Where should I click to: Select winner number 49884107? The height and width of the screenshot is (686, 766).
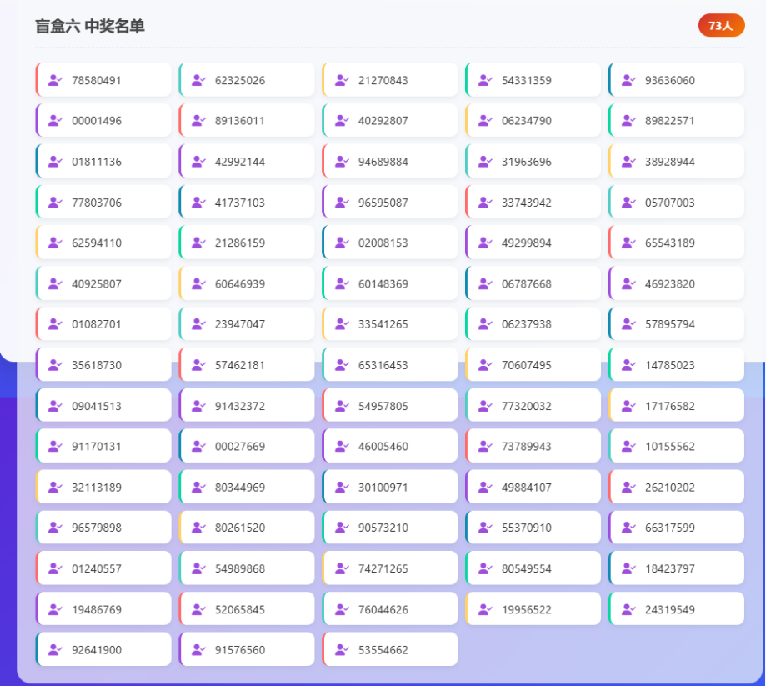[533, 487]
